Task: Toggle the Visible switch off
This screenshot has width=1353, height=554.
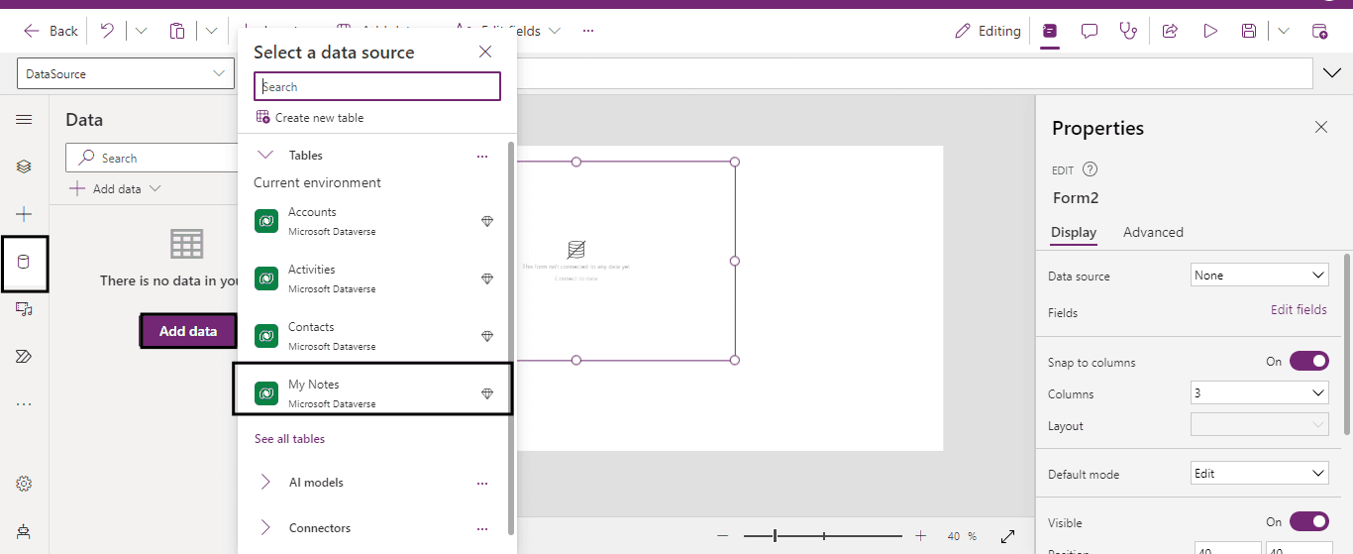Action: tap(1308, 521)
